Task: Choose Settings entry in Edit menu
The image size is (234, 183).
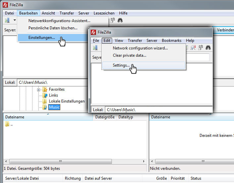Action: click(144, 65)
